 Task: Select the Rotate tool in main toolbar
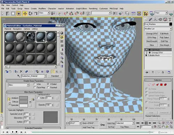pyautogui.click(x=31, y=14)
